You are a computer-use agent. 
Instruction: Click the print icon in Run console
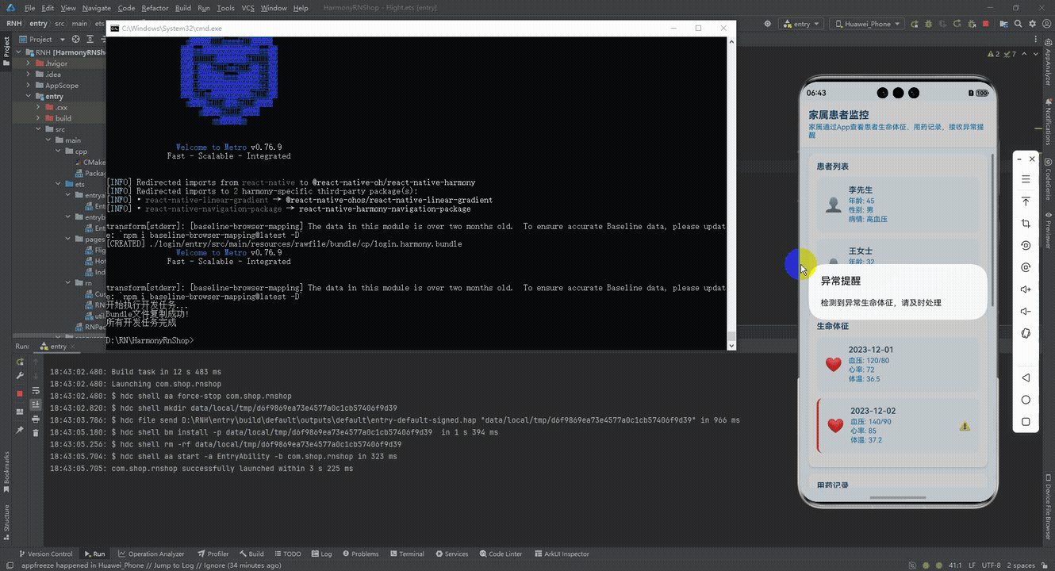coord(36,419)
